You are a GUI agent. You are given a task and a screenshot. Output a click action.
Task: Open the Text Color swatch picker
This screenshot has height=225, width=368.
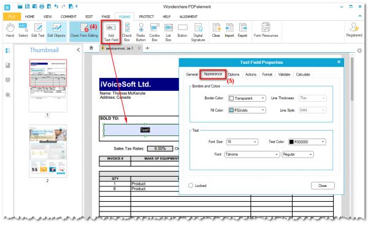(307, 142)
